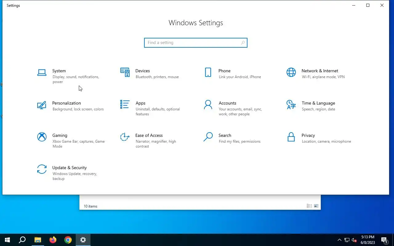This screenshot has height=246, width=394.
Task: Open the Time & Language icon
Action: (x=291, y=105)
